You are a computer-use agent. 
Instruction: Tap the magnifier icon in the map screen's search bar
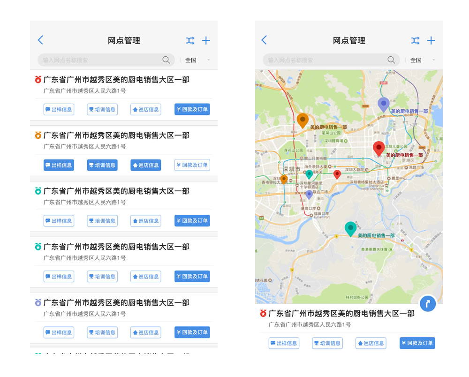(x=391, y=60)
